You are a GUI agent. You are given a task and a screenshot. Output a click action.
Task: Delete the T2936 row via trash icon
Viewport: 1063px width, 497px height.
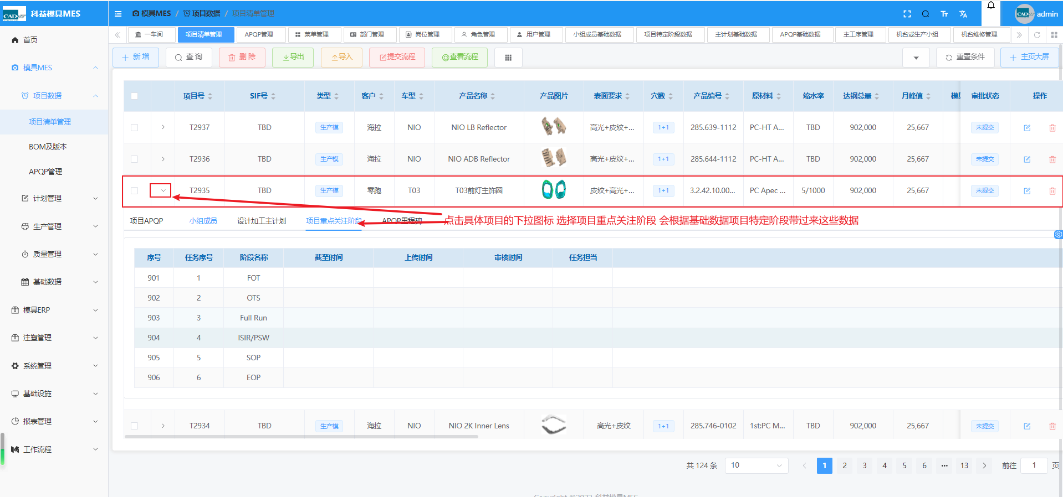1052,159
